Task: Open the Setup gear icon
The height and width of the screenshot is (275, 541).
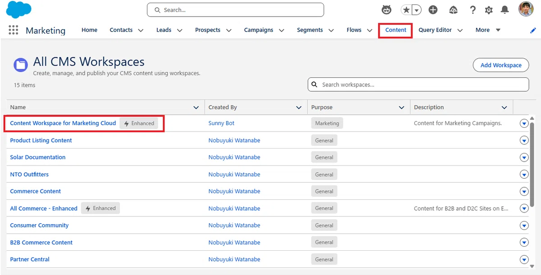Action: [x=489, y=10]
